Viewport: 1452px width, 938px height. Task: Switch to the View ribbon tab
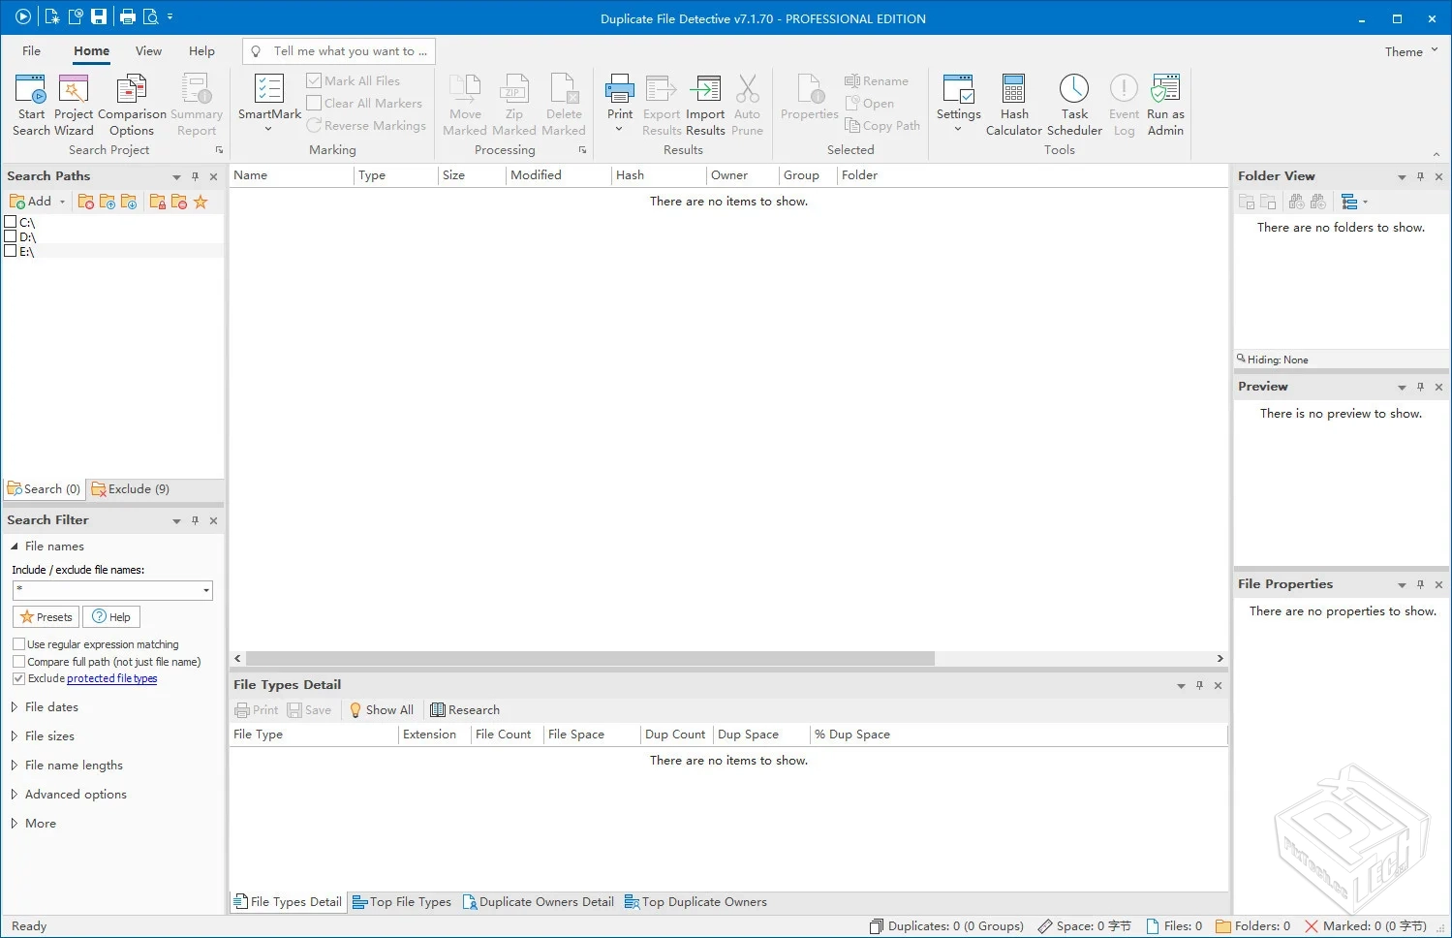(147, 50)
